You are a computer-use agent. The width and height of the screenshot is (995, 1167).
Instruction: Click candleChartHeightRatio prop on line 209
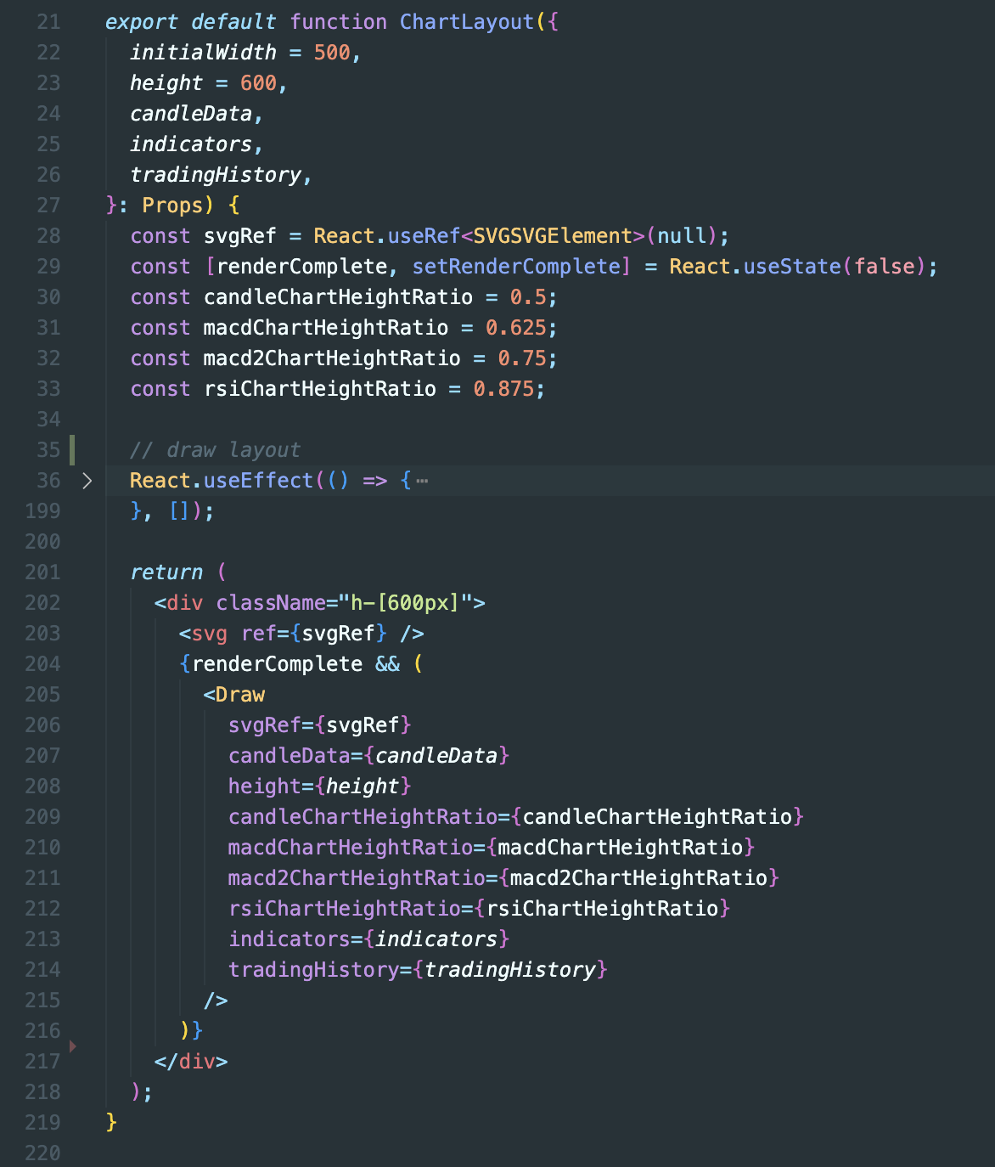pyautogui.click(x=363, y=817)
